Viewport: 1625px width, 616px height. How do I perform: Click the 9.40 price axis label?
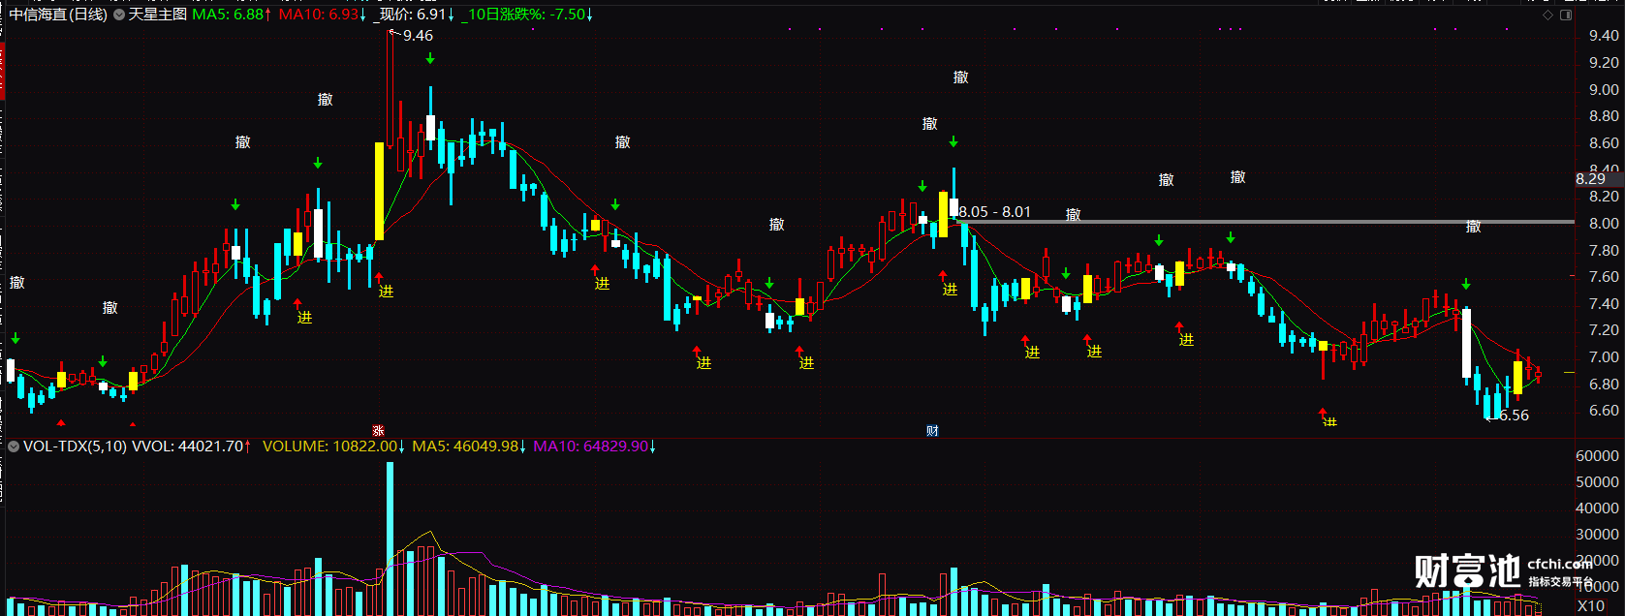tap(1604, 36)
